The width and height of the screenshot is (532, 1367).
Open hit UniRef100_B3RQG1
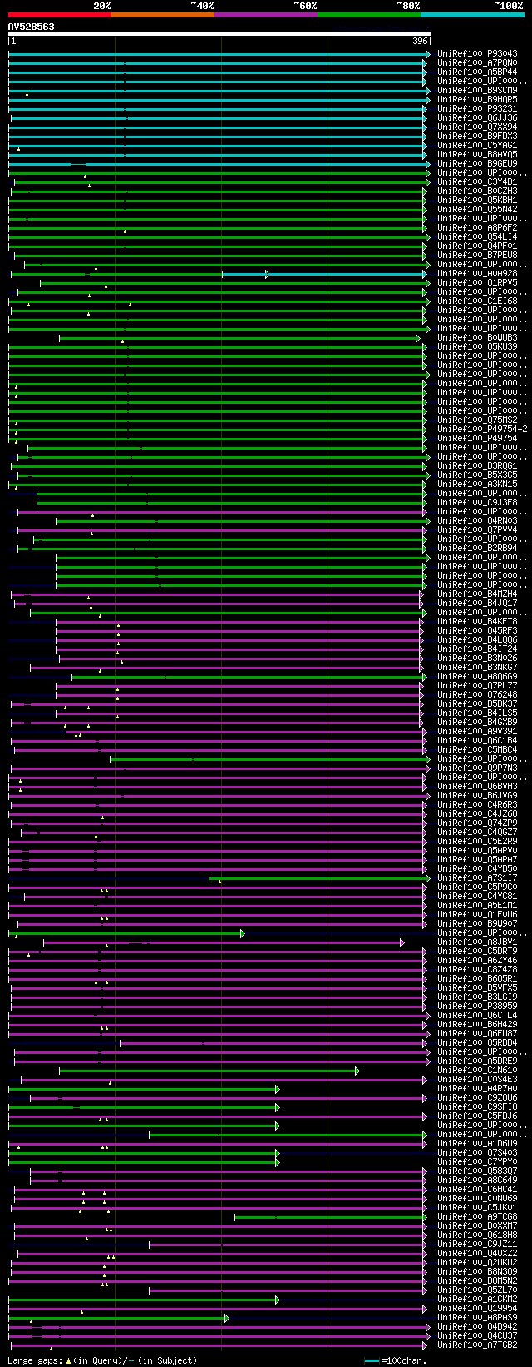(477, 466)
